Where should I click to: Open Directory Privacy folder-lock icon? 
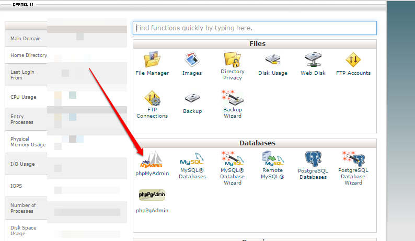[x=233, y=59]
